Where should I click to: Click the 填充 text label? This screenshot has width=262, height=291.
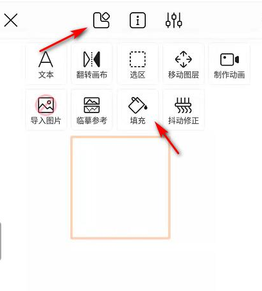coord(137,121)
